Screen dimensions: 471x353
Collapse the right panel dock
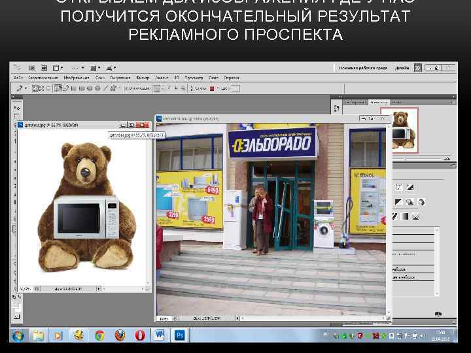coord(453,97)
